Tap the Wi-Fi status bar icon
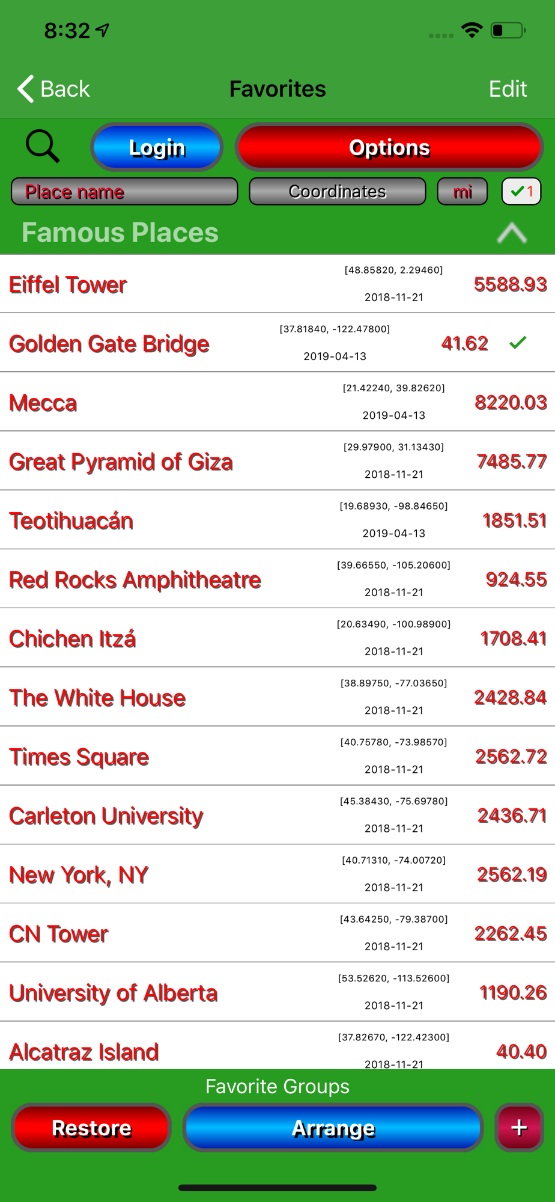This screenshot has width=555, height=1202. (x=472, y=30)
